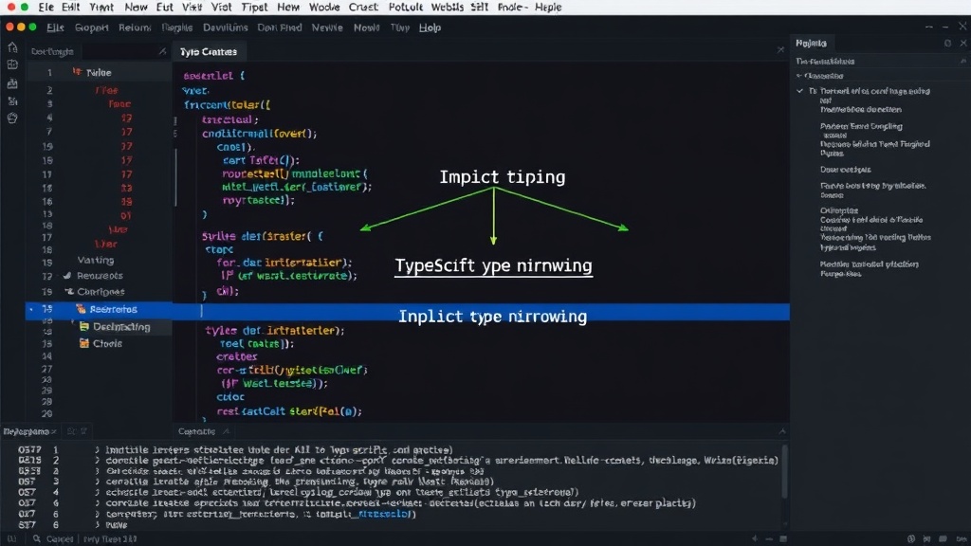
Task: Open the 'Heple' menu in the macOS menu bar
Action: coord(547,8)
